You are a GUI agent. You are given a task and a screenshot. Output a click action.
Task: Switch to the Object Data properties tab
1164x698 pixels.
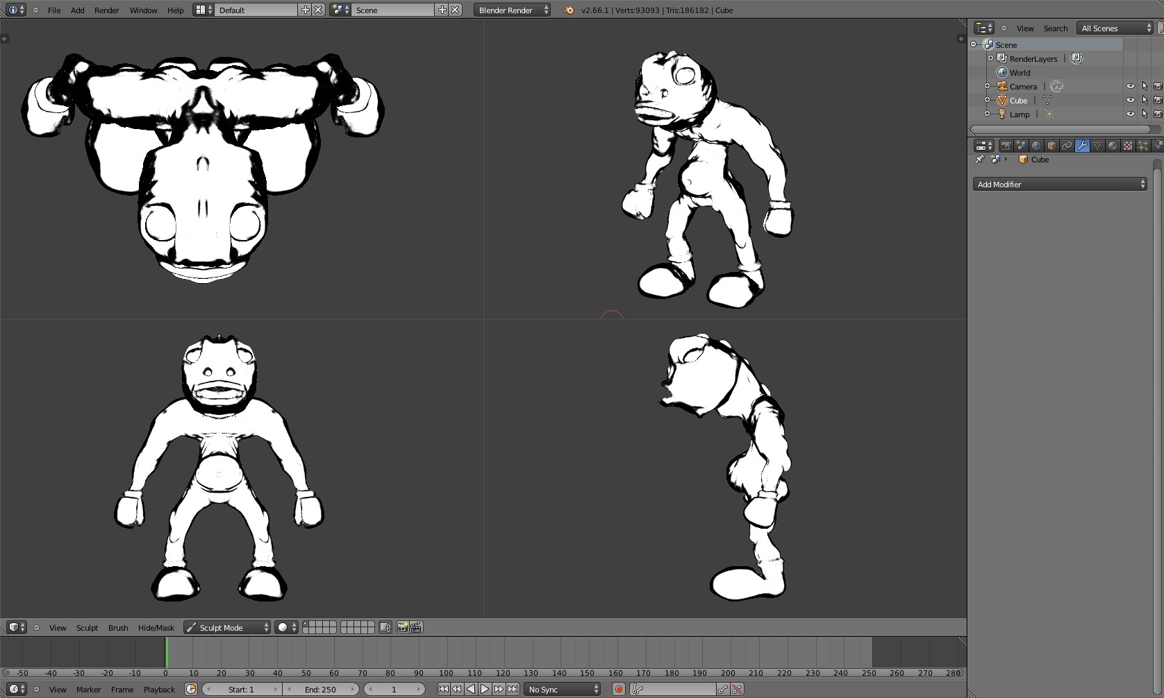coord(1097,146)
